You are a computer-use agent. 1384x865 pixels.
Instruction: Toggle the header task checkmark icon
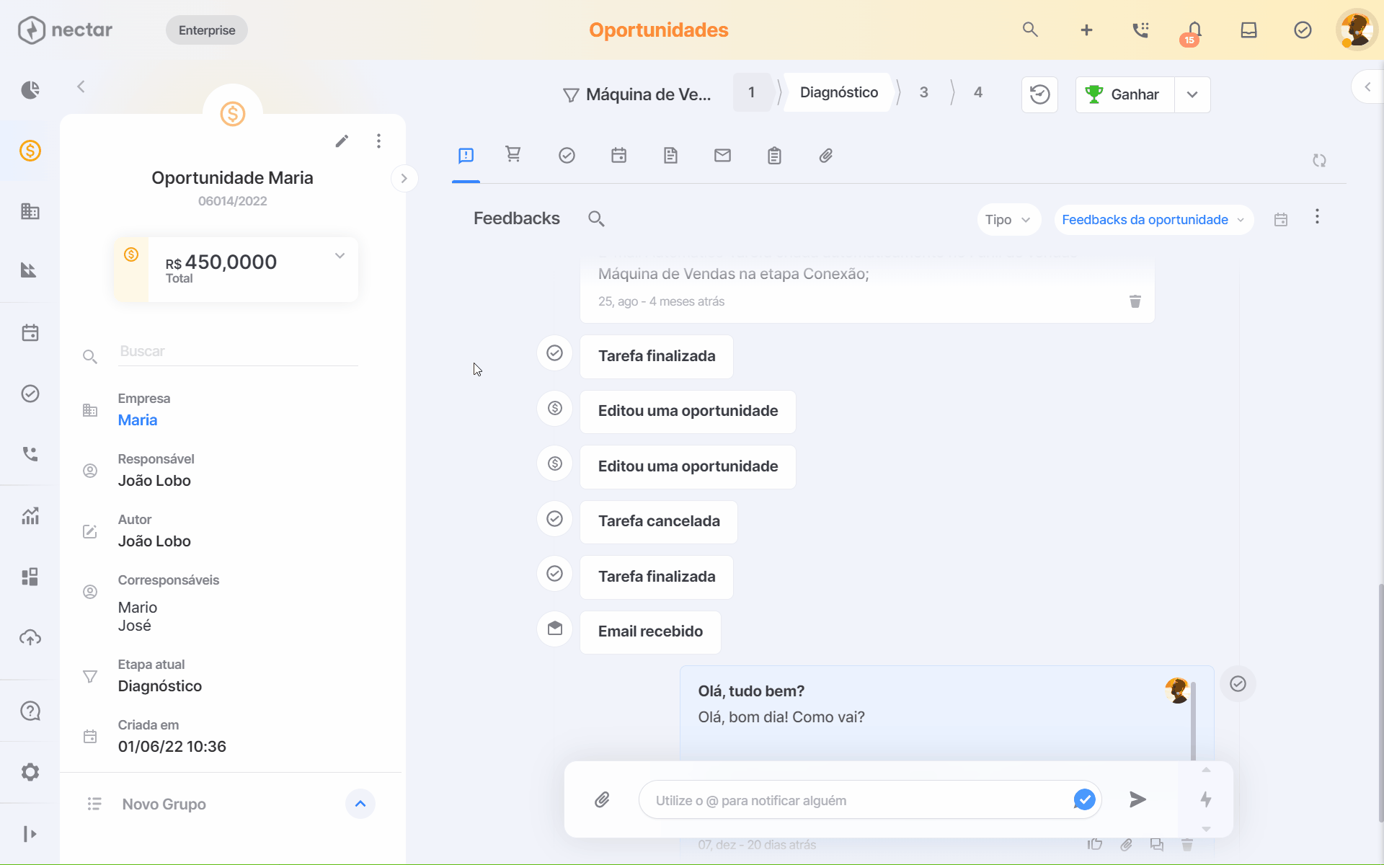[1303, 30]
